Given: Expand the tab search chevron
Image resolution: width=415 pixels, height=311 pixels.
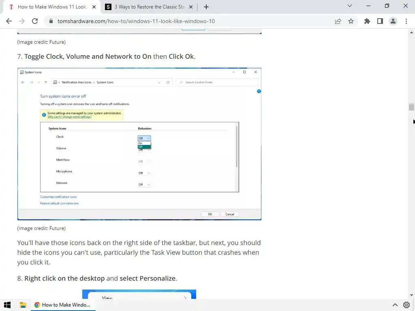Looking at the screenshot, I should click(350, 6).
